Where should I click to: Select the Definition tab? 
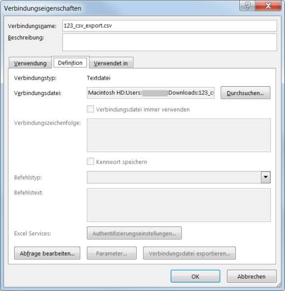pos(70,63)
